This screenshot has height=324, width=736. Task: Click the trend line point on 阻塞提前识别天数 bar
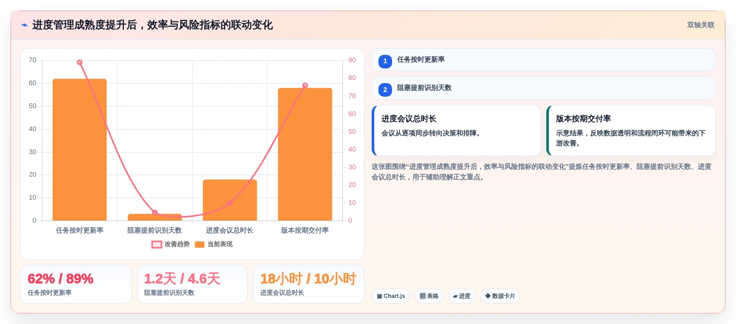pos(155,213)
